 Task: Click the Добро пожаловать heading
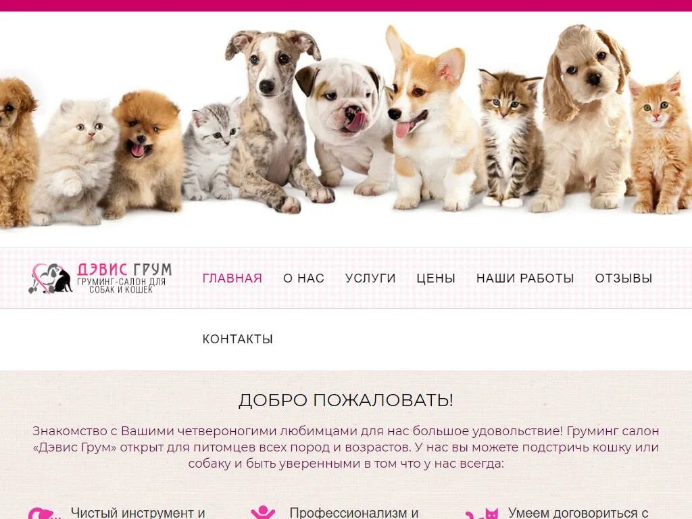pos(345,400)
